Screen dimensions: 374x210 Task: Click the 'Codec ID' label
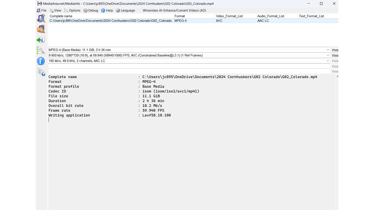[57, 91]
